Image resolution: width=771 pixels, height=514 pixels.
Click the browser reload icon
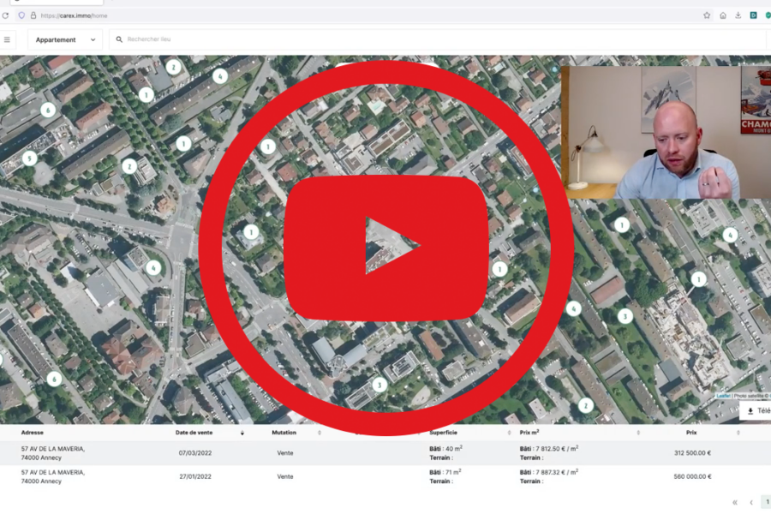coord(5,15)
